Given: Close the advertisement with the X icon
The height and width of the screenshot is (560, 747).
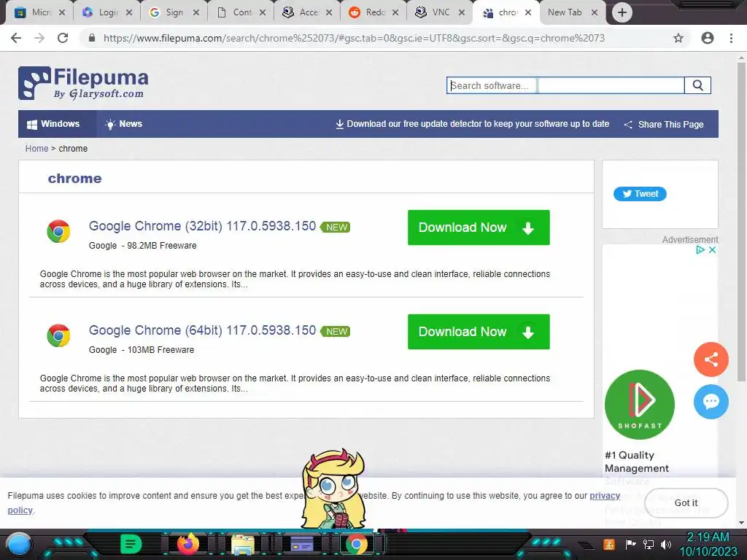Looking at the screenshot, I should point(712,249).
